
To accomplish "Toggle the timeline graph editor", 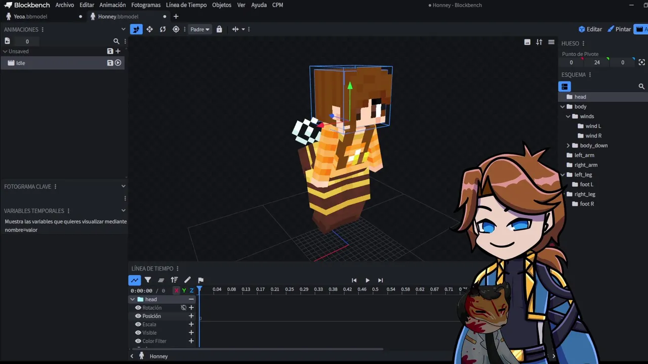I will tap(135, 280).
